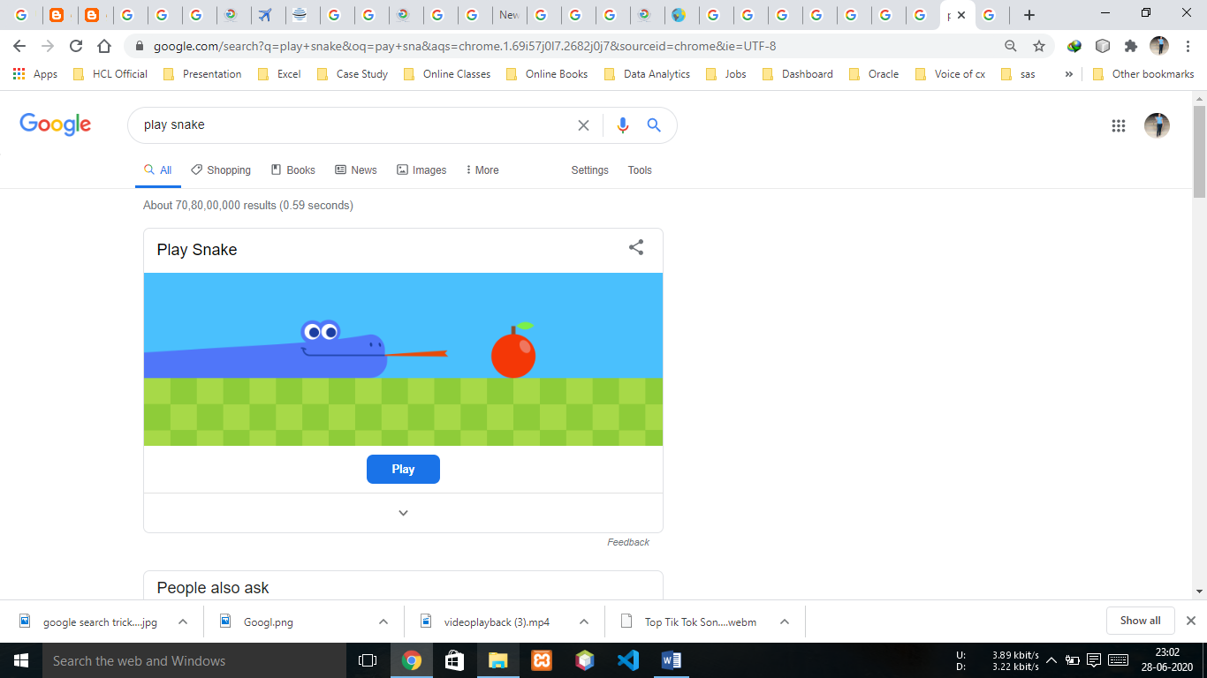Open Other bookmarks folder

pyautogui.click(x=1143, y=74)
